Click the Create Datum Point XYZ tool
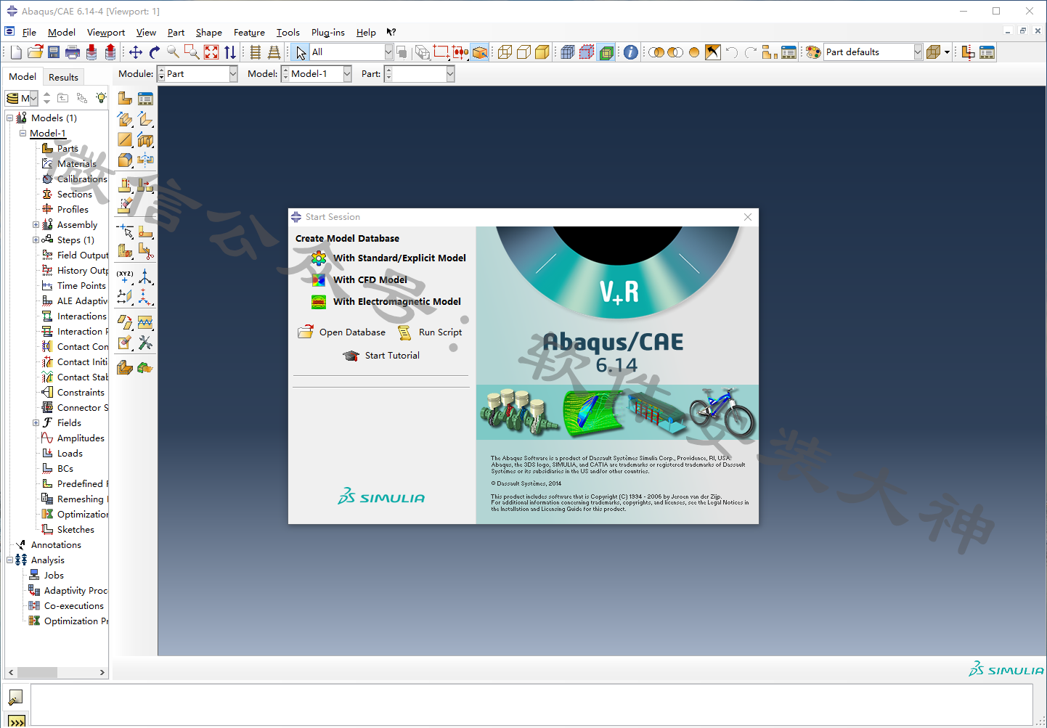1047x728 pixels. [126, 277]
